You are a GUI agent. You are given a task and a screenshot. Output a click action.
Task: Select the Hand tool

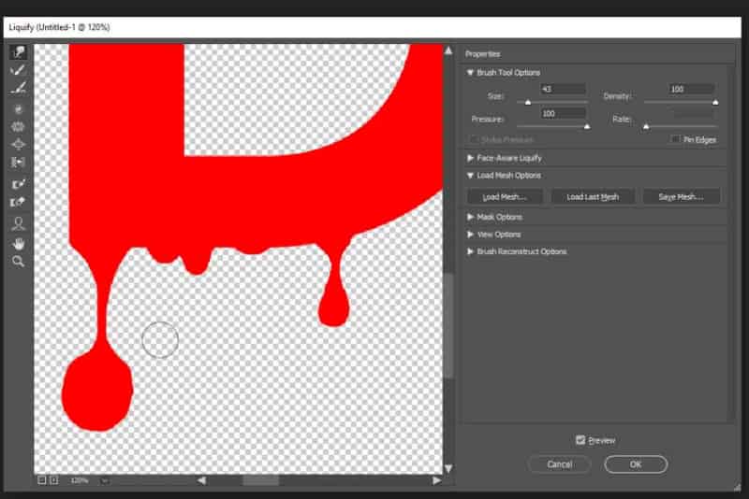tap(18, 244)
